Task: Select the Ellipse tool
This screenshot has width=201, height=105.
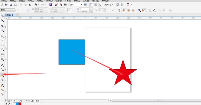Action: click(x=2, y=50)
